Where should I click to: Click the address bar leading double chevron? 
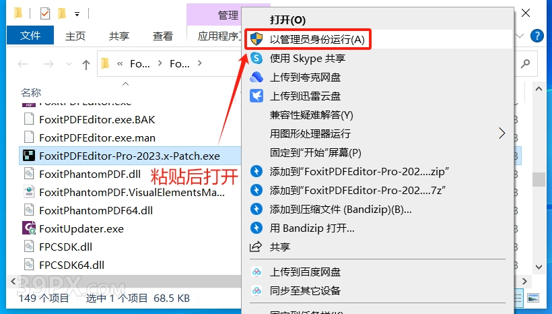[x=120, y=64]
